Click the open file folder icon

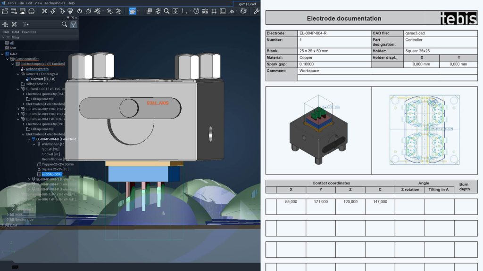coord(5,11)
